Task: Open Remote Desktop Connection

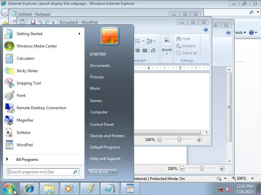Action: 43,108
